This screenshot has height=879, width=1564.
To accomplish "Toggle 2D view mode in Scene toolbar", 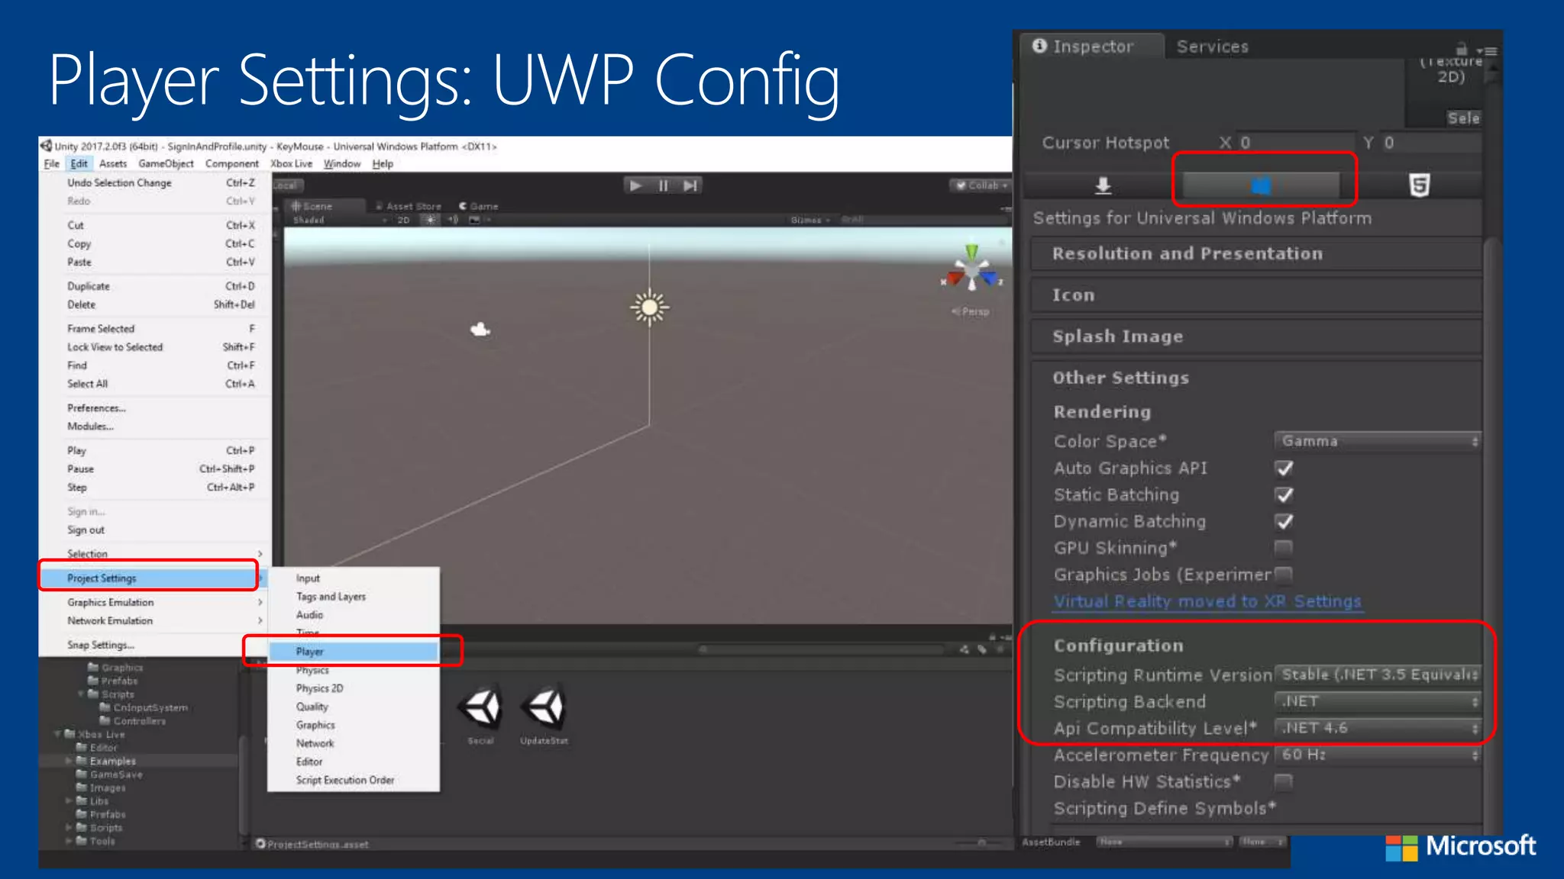I will click(x=403, y=220).
